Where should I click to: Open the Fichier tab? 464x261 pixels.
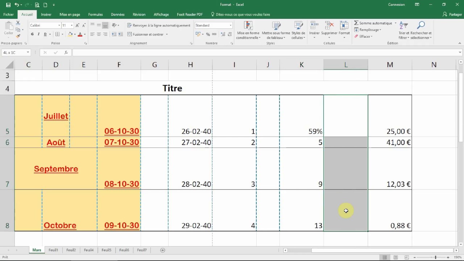(8, 14)
